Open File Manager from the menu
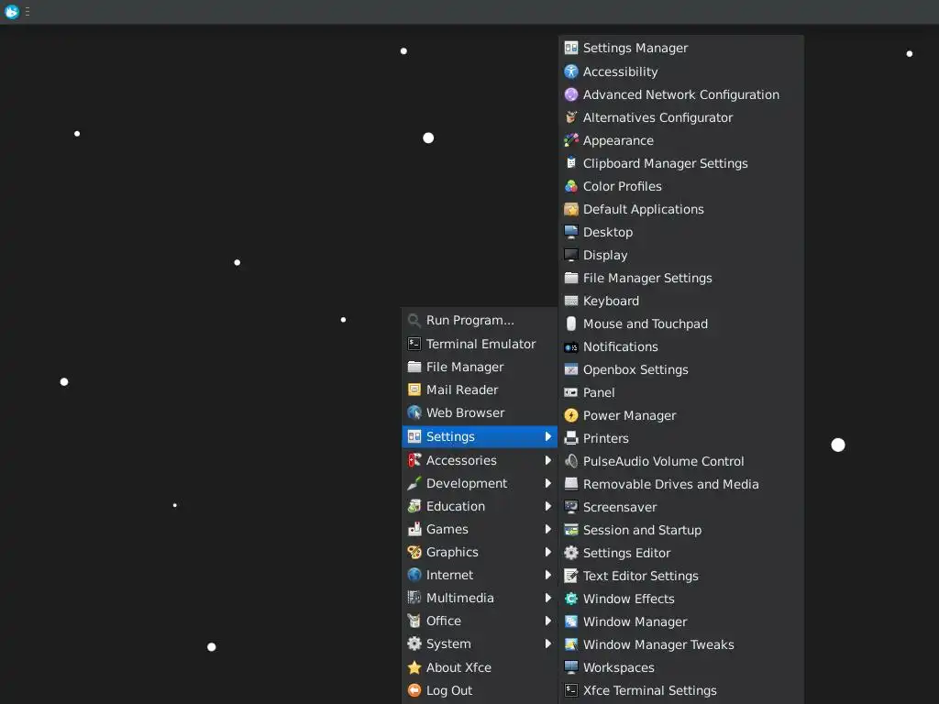 [x=479, y=367]
